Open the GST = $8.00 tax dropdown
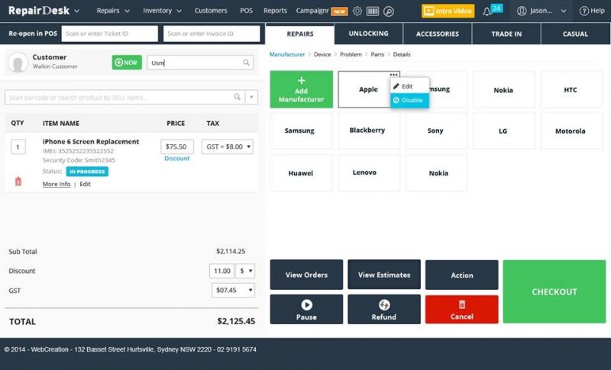 (228, 146)
